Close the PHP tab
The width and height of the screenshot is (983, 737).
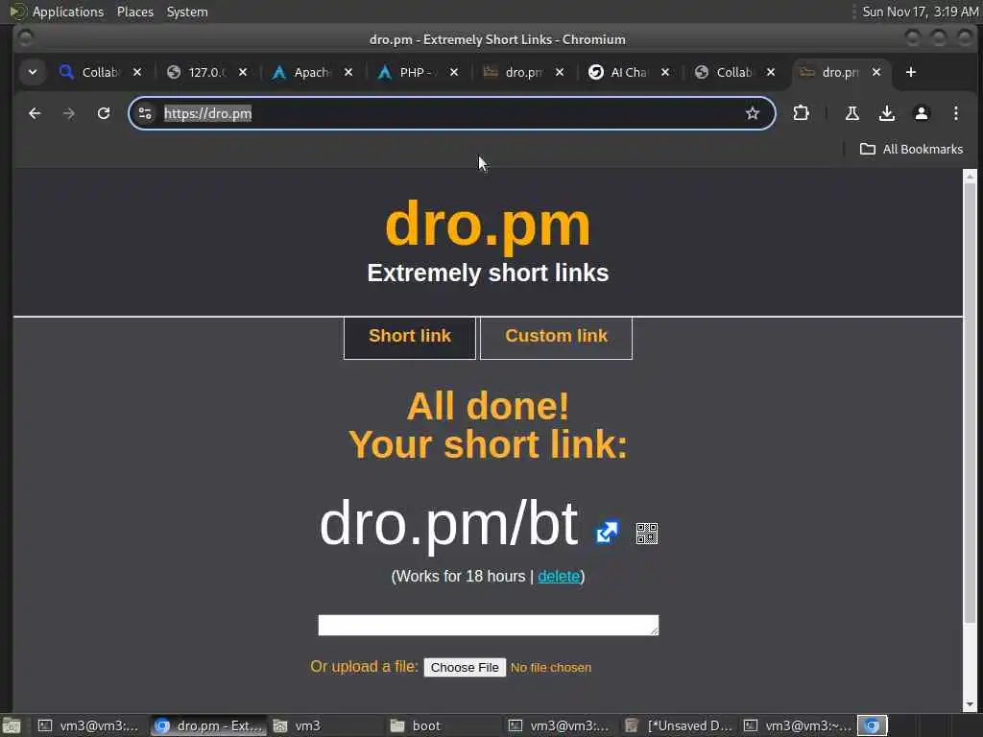click(454, 72)
